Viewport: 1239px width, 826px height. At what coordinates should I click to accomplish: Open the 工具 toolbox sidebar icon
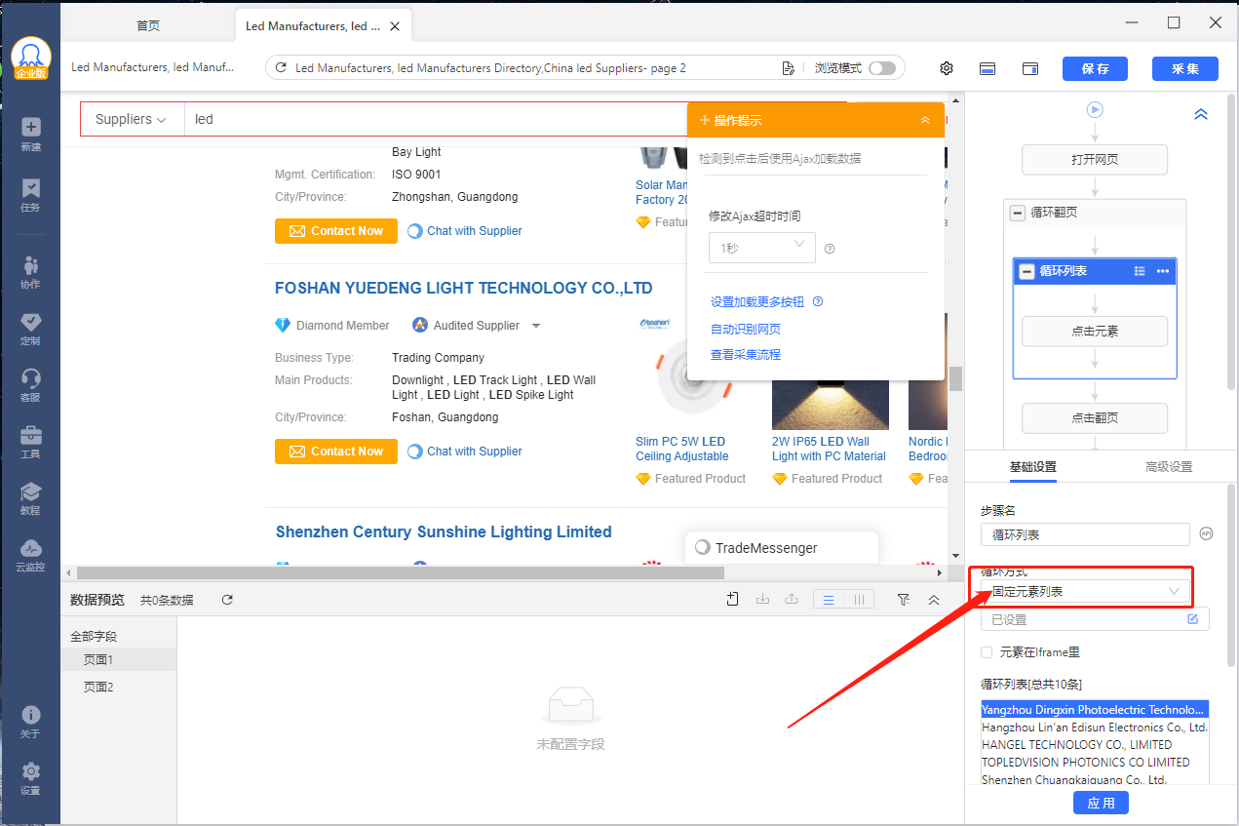pyautogui.click(x=30, y=442)
